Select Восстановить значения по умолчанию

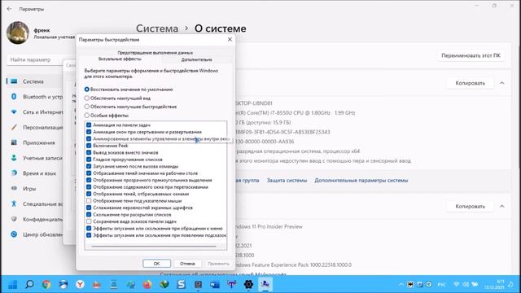(x=87, y=90)
